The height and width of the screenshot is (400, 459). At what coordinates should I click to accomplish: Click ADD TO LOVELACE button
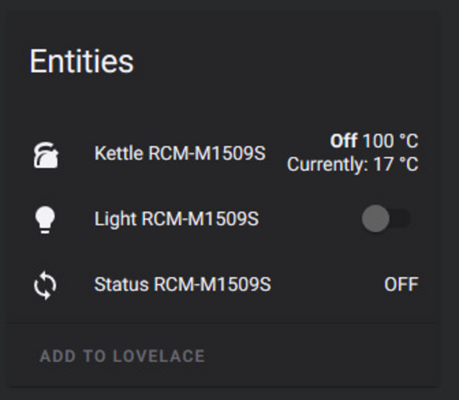(x=122, y=356)
